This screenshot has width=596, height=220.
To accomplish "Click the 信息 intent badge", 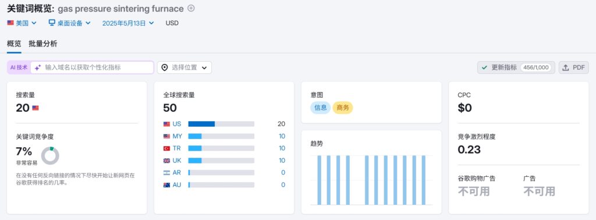I will [321, 108].
